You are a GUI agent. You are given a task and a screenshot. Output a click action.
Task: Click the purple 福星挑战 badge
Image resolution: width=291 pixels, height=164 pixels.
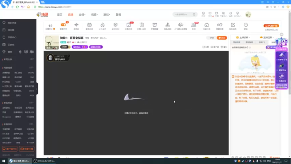coord(80,47)
